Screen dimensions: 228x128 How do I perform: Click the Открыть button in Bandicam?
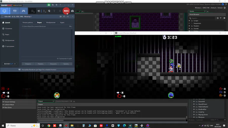(x=28, y=64)
